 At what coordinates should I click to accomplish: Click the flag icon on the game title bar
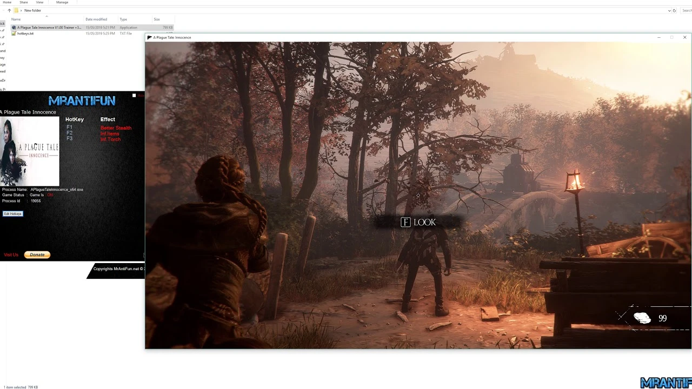click(150, 37)
